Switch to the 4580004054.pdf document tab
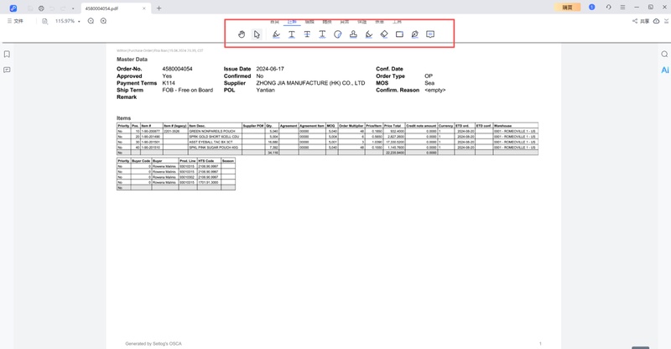Screen dimensions: 671x349 click(104, 8)
